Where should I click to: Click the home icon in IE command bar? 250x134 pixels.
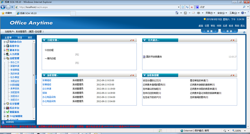[177, 13]
